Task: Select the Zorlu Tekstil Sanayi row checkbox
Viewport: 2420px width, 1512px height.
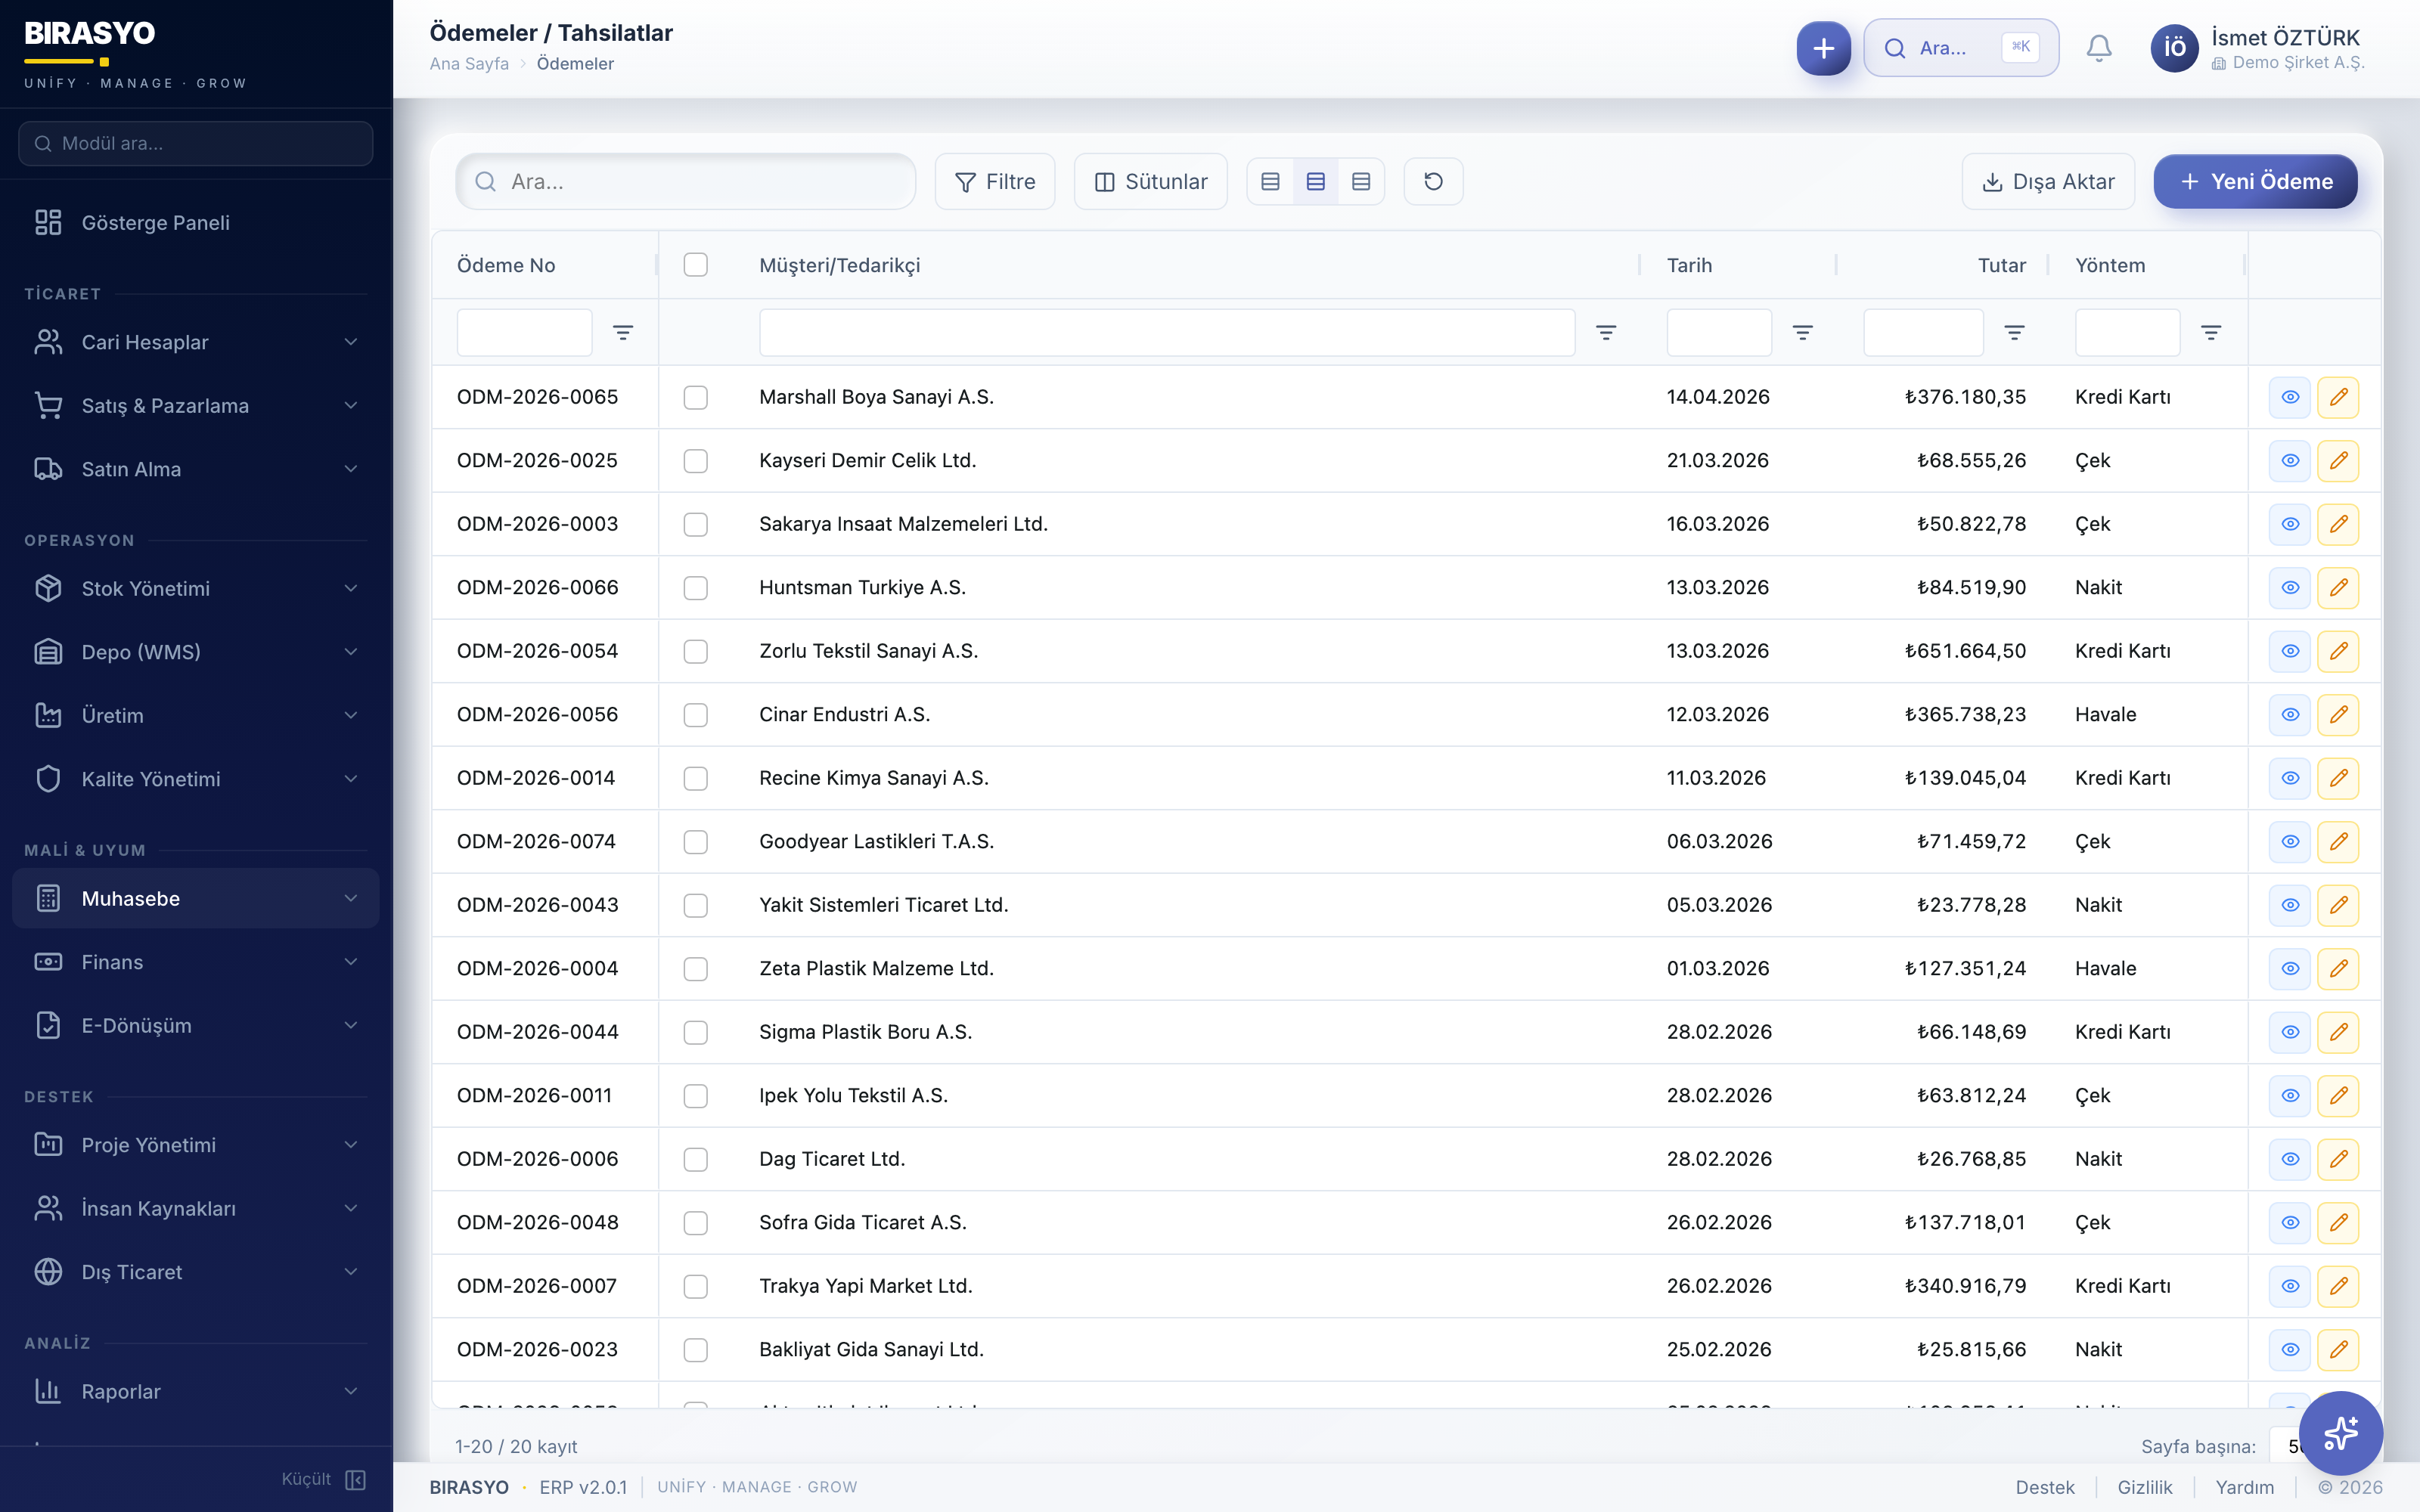Action: [x=695, y=651]
